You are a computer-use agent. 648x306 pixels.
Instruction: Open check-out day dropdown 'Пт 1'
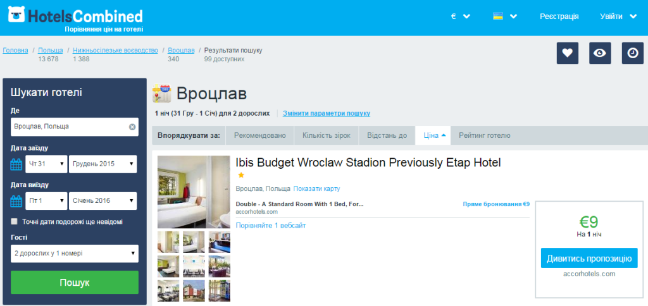[46, 200]
